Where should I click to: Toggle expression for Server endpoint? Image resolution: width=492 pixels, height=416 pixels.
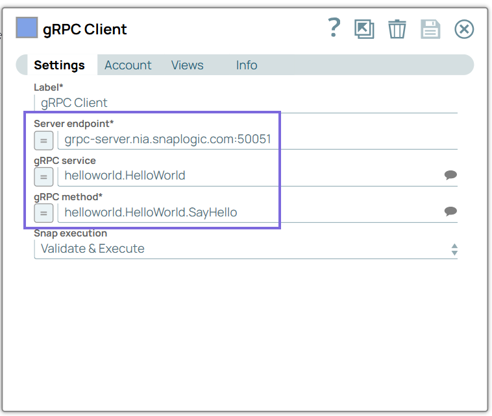(x=44, y=140)
